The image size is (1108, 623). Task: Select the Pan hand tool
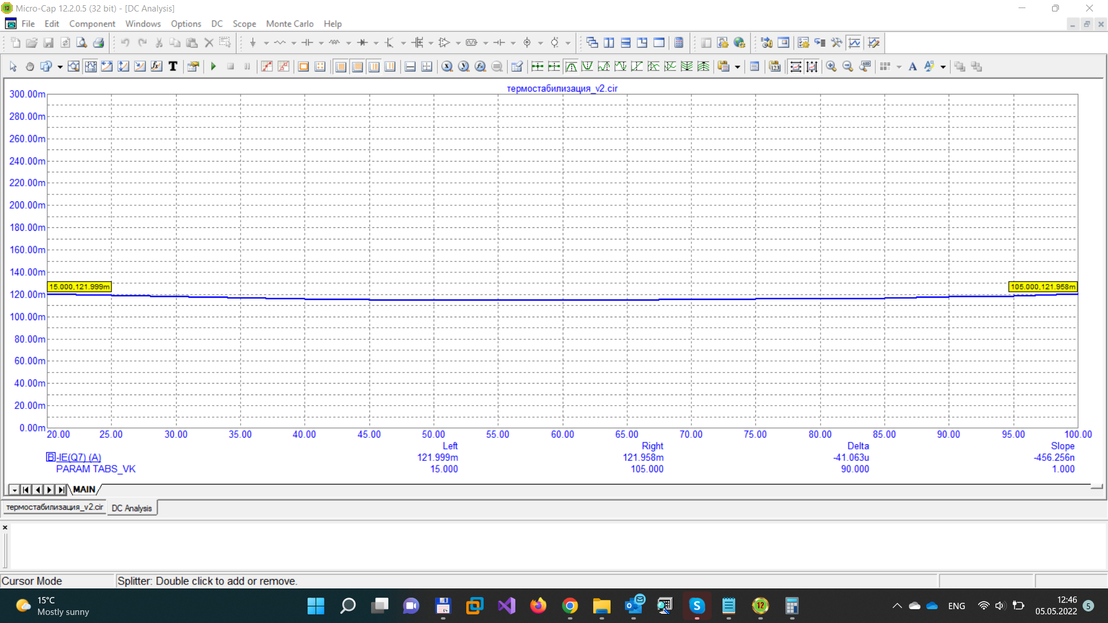pos(30,67)
